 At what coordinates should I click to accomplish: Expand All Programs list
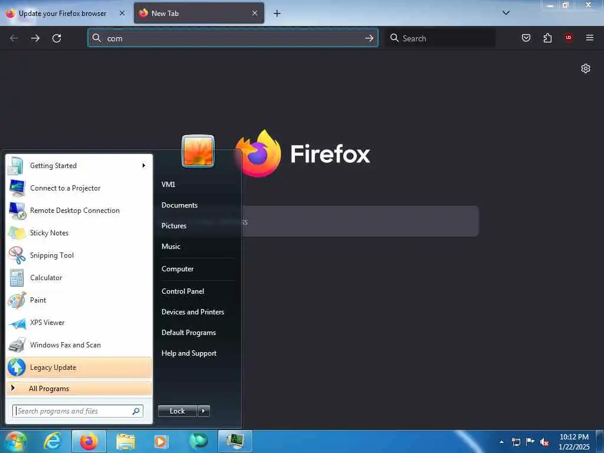(80, 388)
